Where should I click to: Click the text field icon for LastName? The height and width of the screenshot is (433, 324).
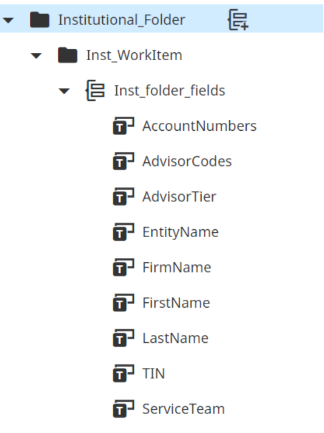coord(123,338)
